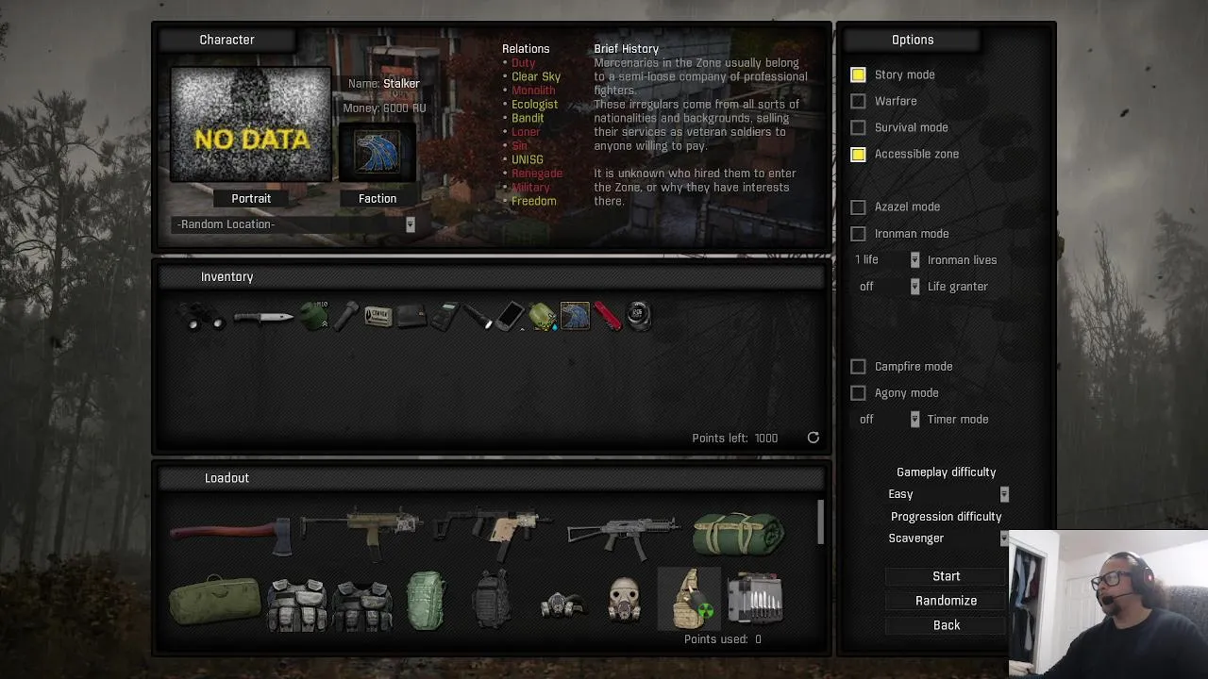This screenshot has height=679, width=1208.
Task: Click the Ecologist relation entry
Action: tap(534, 105)
